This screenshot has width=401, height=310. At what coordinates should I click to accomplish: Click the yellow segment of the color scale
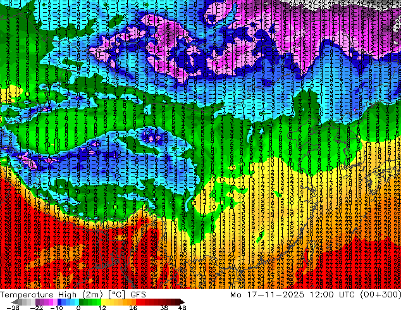pyautogui.click(x=108, y=302)
